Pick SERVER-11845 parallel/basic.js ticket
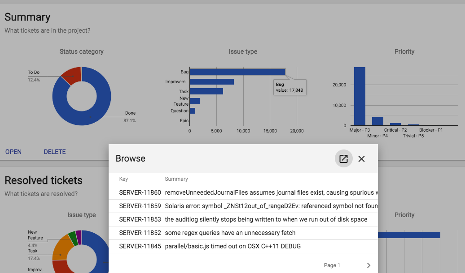 pos(242,246)
